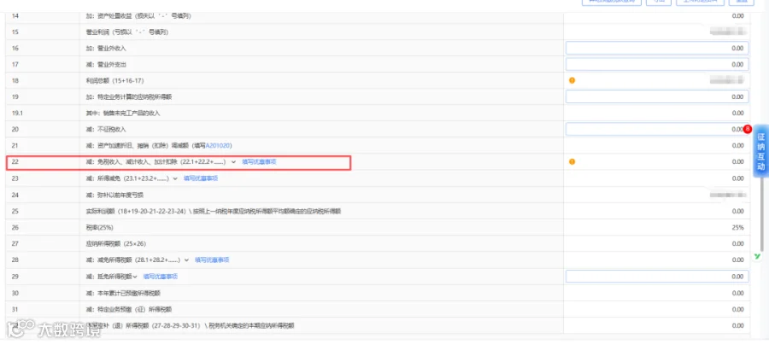The height and width of the screenshot is (344, 769).
Task: Open the 征纳互动 side panel tab
Action: pos(760,151)
